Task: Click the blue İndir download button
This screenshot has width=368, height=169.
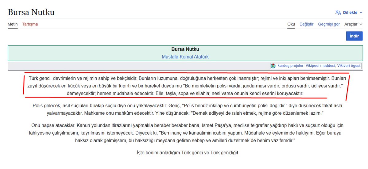Action: pos(354,36)
